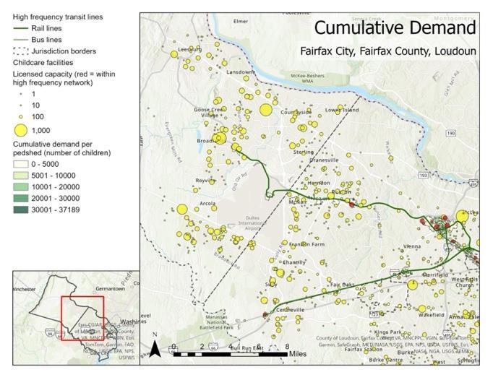Click the Bus lines gray line symbol
Image resolution: width=493 pixels, height=380 pixels.
pos(20,40)
